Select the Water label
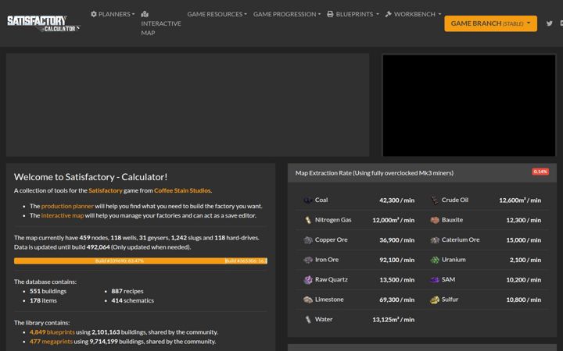 coord(324,319)
